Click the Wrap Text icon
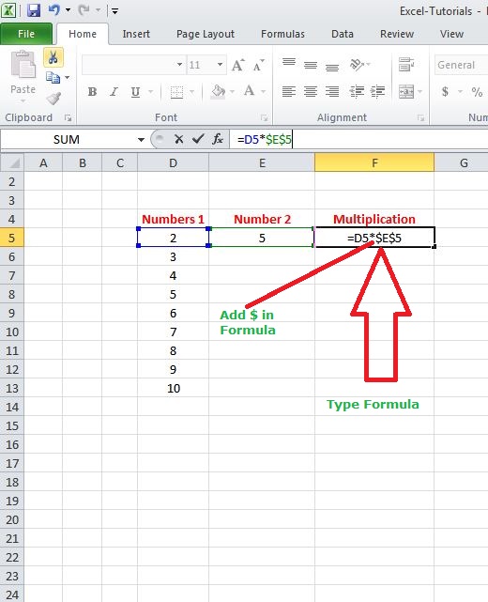 pos(406,65)
